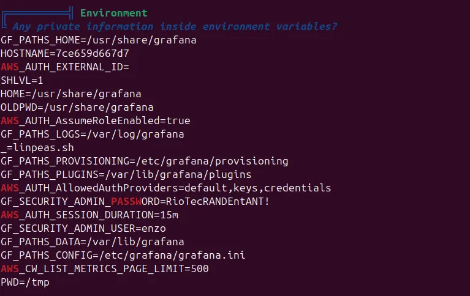
Task: Click the _=linpeas.sh line
Action: [37, 147]
